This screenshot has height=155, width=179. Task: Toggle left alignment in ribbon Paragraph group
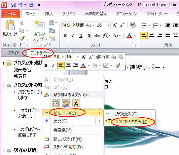[x=144, y=36]
